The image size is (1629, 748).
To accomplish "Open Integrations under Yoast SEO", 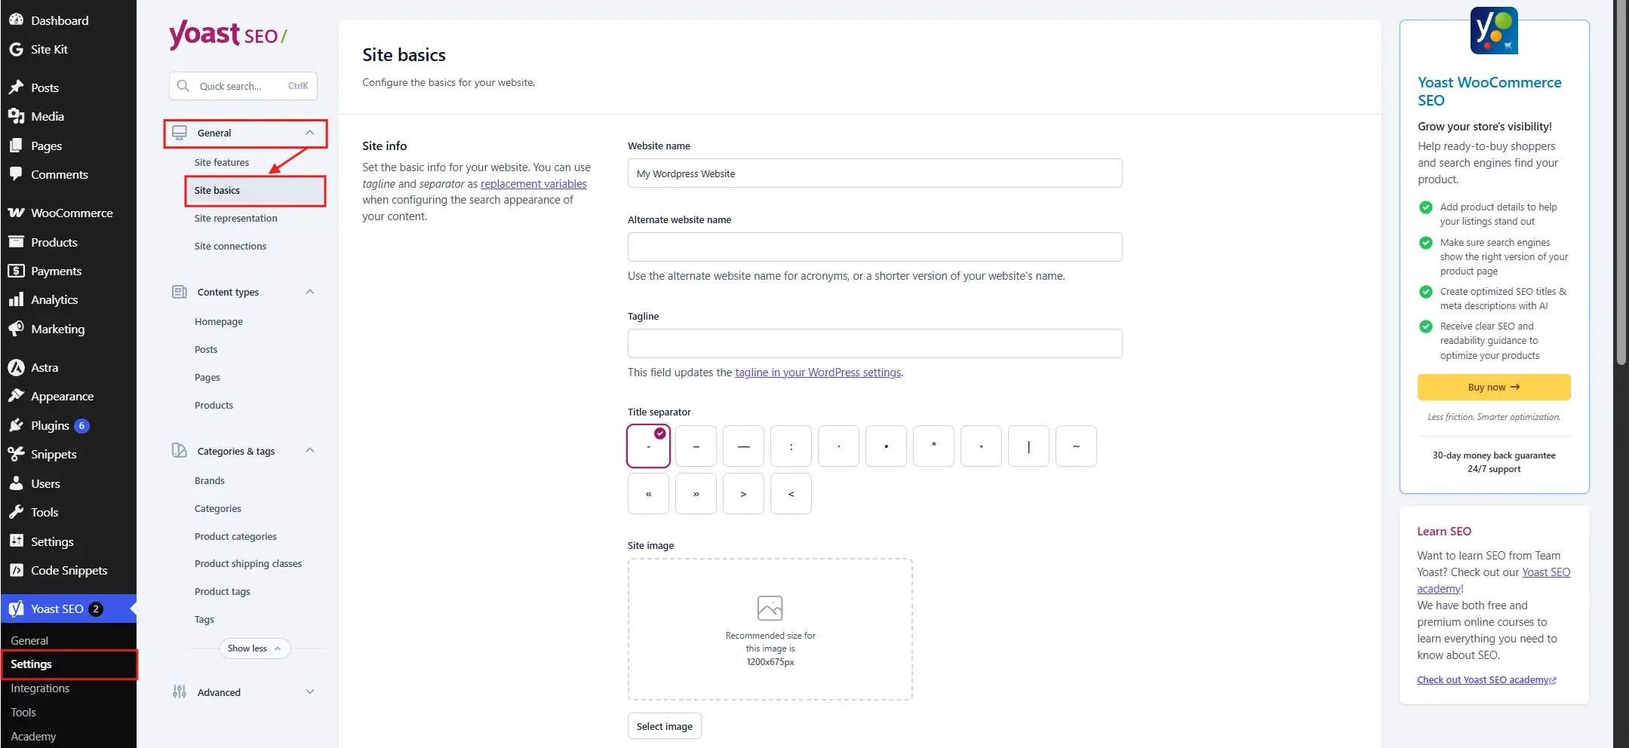I will 40,688.
